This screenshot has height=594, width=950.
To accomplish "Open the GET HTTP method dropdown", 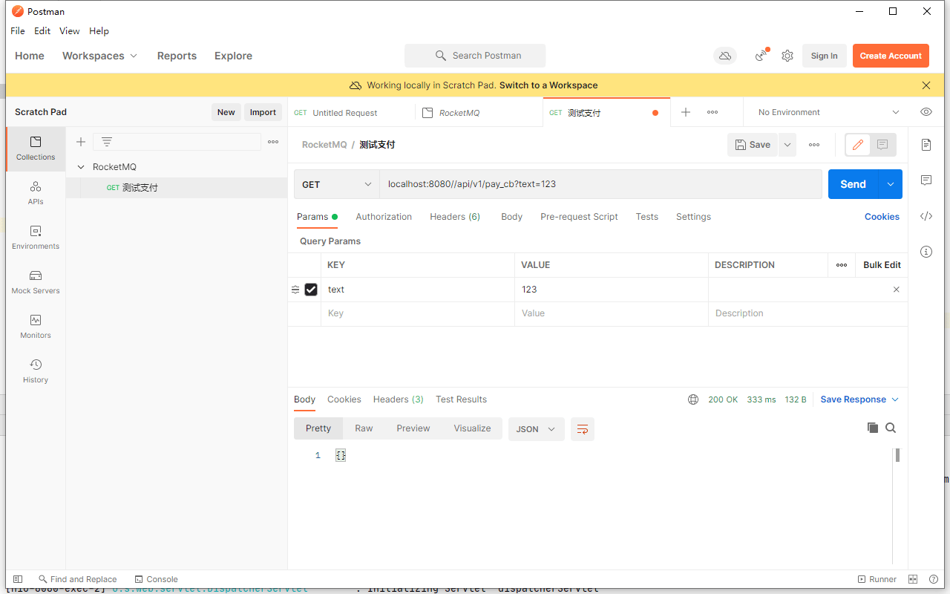I will (x=337, y=184).
